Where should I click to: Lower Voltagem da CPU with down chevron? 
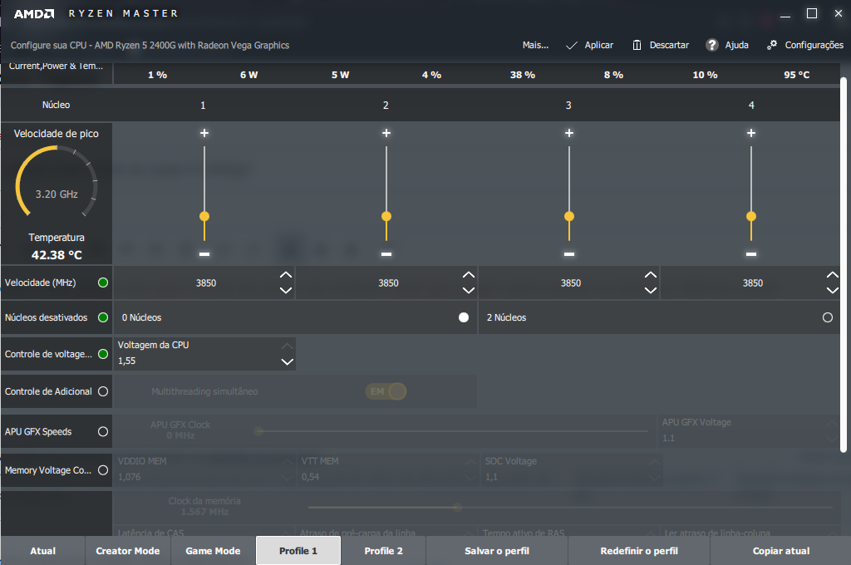[287, 362]
